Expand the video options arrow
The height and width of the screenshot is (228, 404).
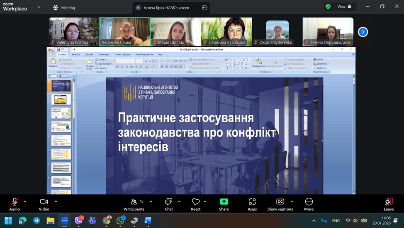(x=56, y=201)
